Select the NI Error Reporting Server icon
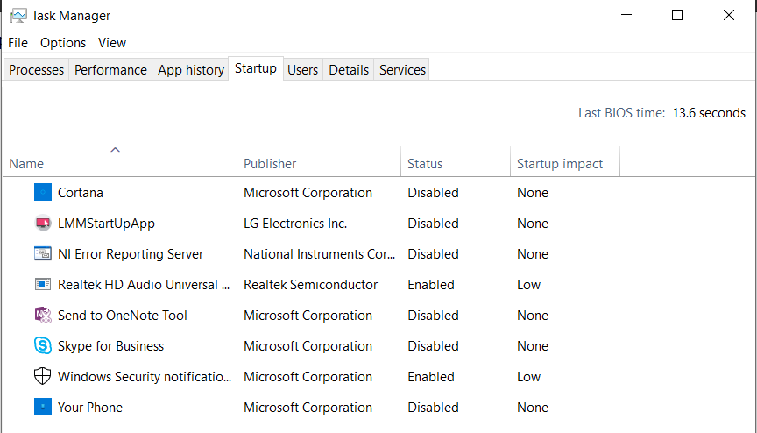757x433 pixels. tap(43, 254)
